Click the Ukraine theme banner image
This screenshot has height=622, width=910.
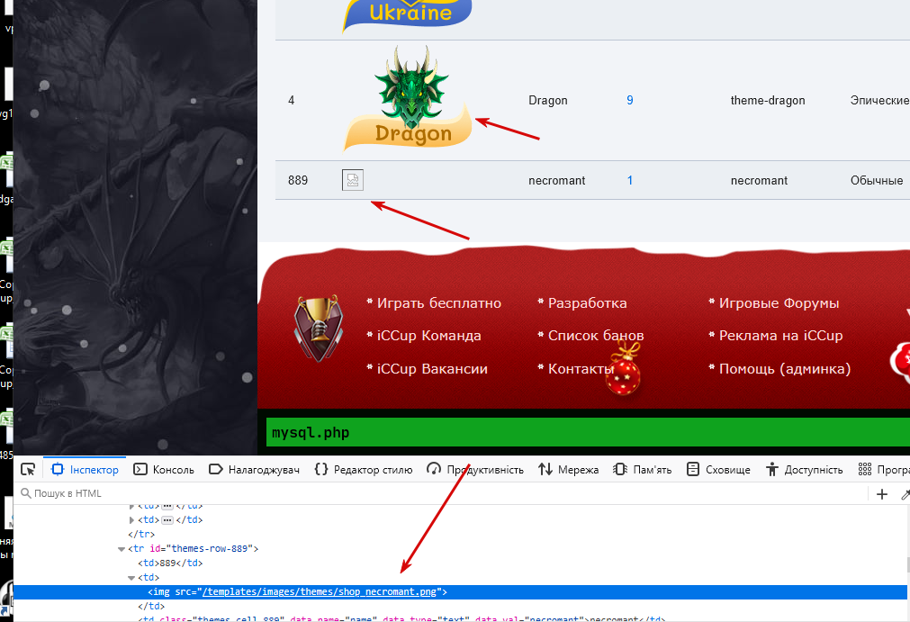(407, 15)
